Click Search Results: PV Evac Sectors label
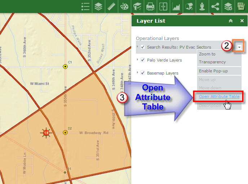Image resolution: width=248 pixels, height=184 pixels. pos(179,47)
